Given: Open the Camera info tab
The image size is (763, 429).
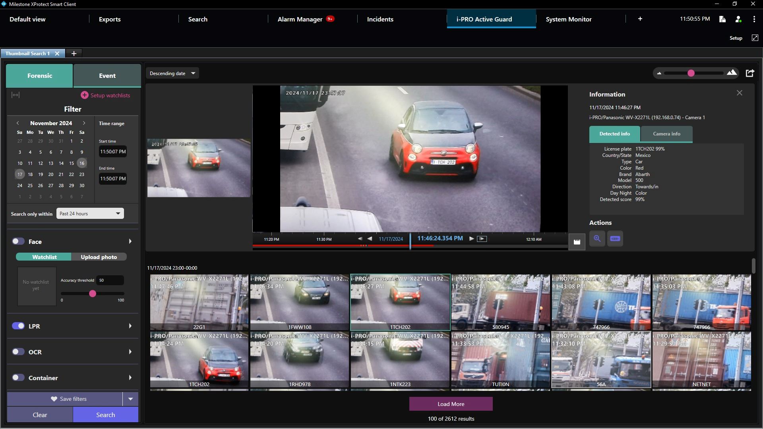Looking at the screenshot, I should pyautogui.click(x=666, y=134).
